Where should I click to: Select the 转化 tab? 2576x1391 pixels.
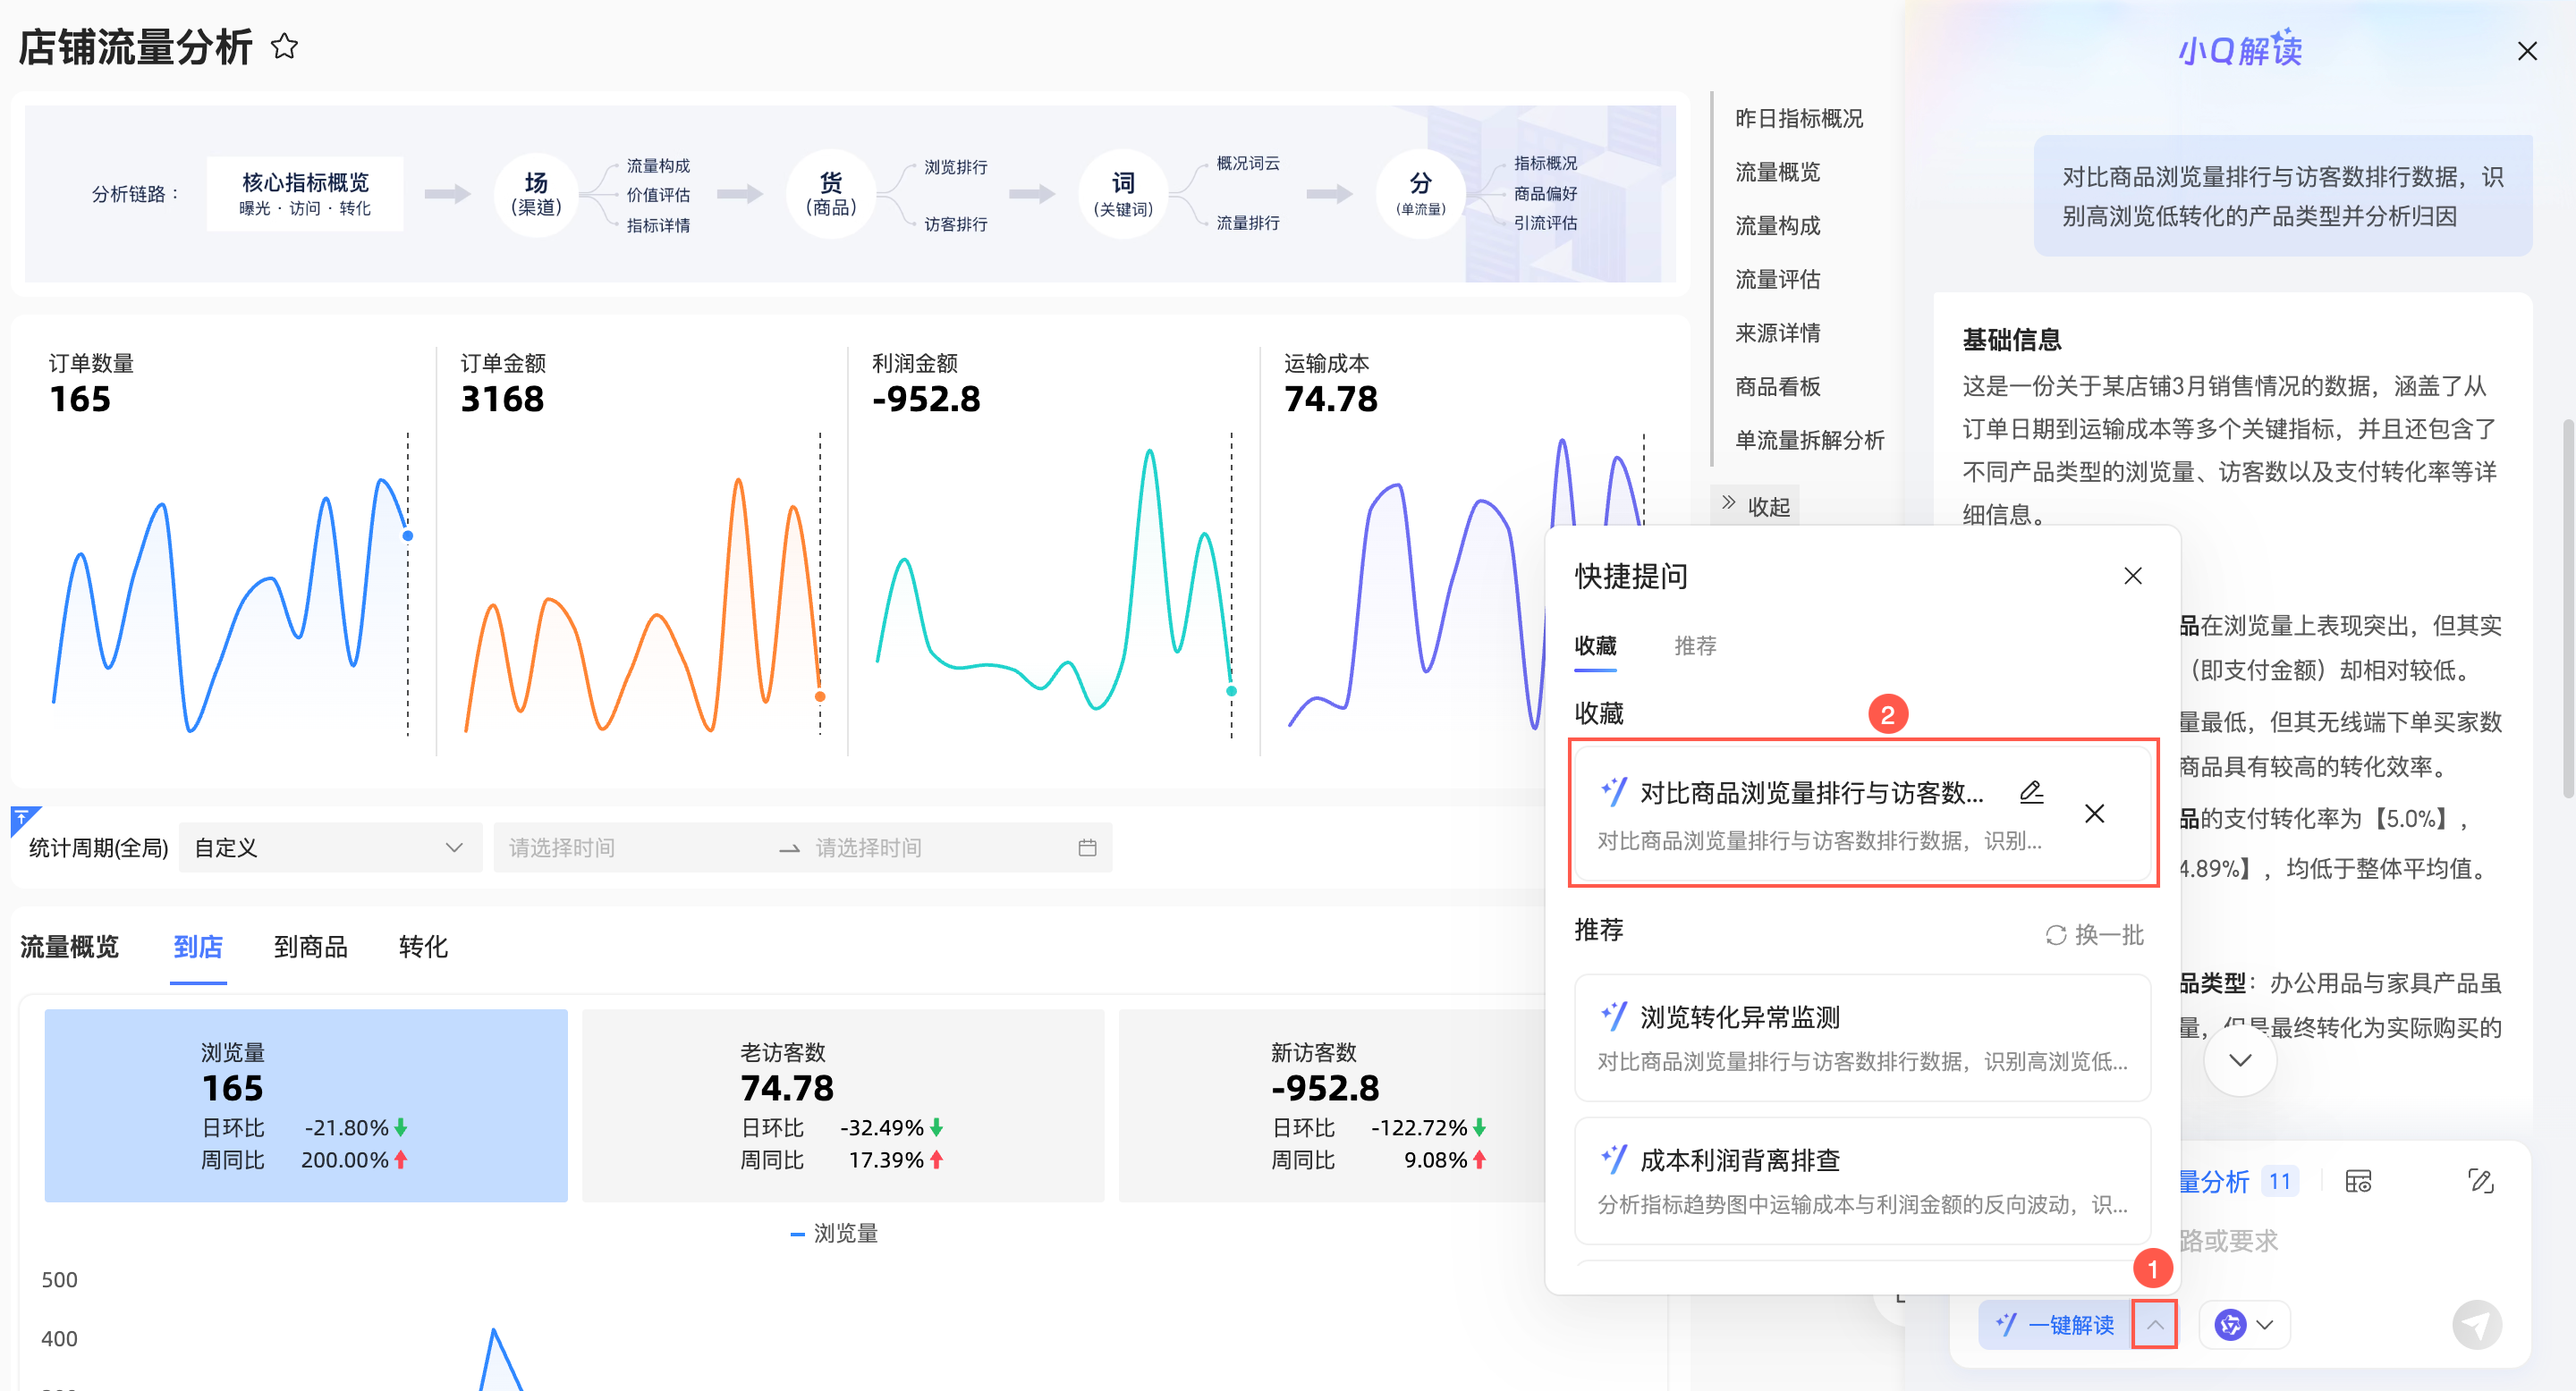[x=422, y=947]
